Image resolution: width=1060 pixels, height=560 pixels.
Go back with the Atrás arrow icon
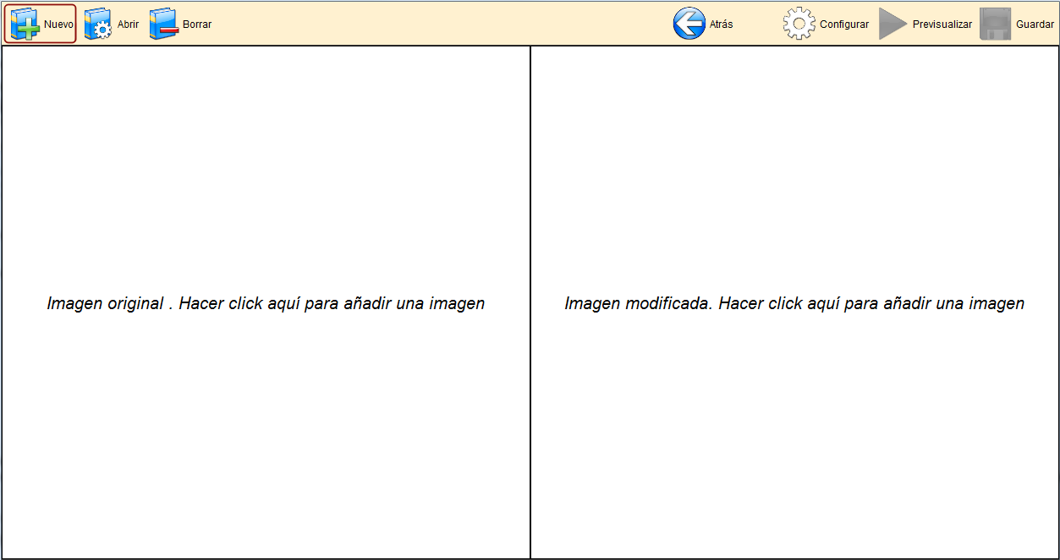coord(689,24)
